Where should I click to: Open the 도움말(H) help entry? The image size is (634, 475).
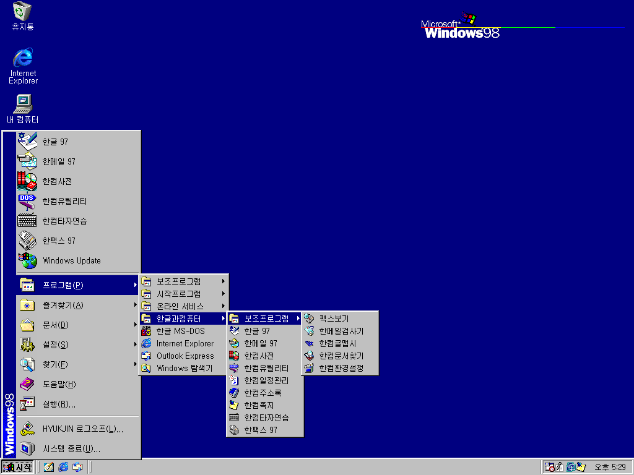point(79,384)
